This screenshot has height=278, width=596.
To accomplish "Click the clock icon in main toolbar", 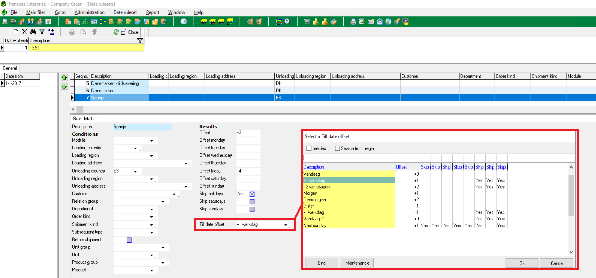I will point(184,21).
